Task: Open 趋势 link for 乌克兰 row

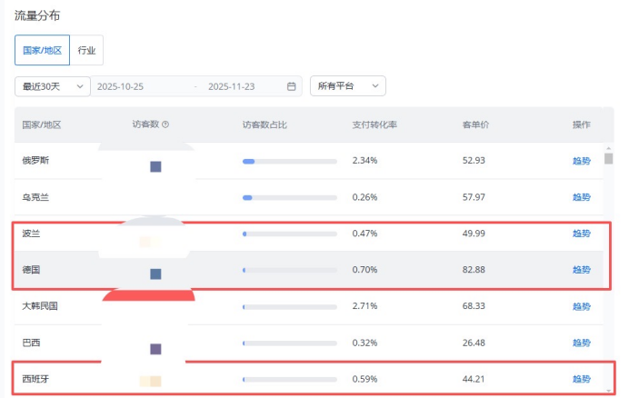Action: (581, 197)
